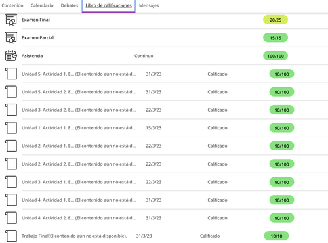The width and height of the screenshot is (328, 243).
Task: Click the 20/25 grade pill for Examen Final
Action: 276,20
